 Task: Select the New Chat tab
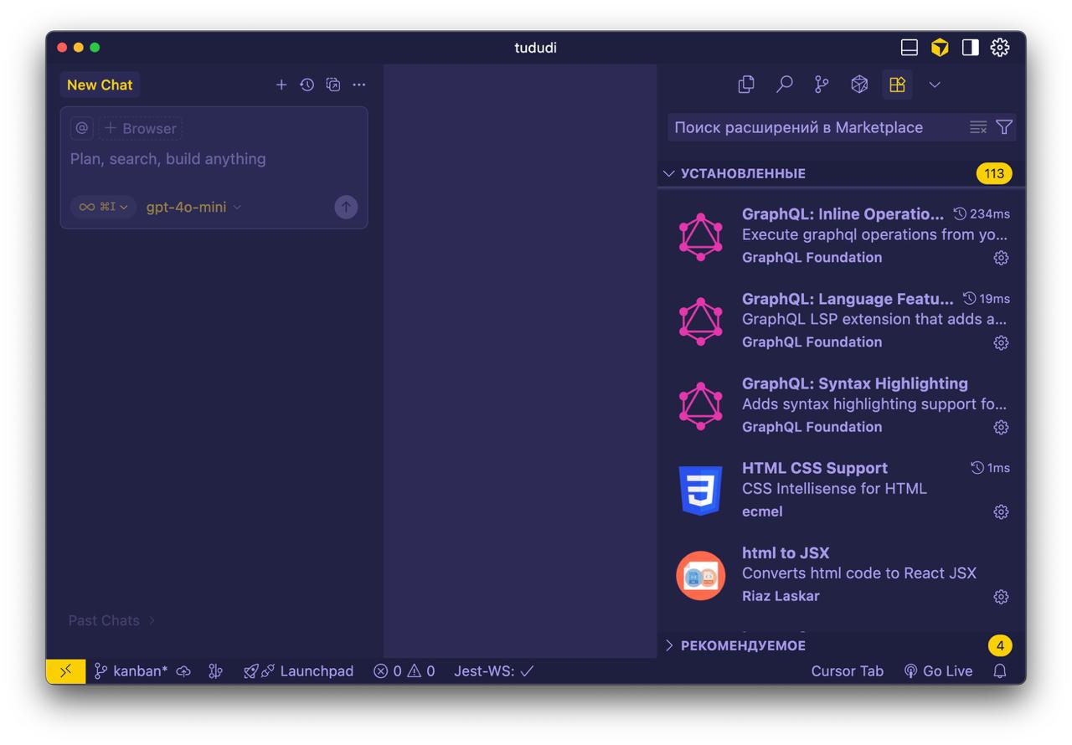100,85
